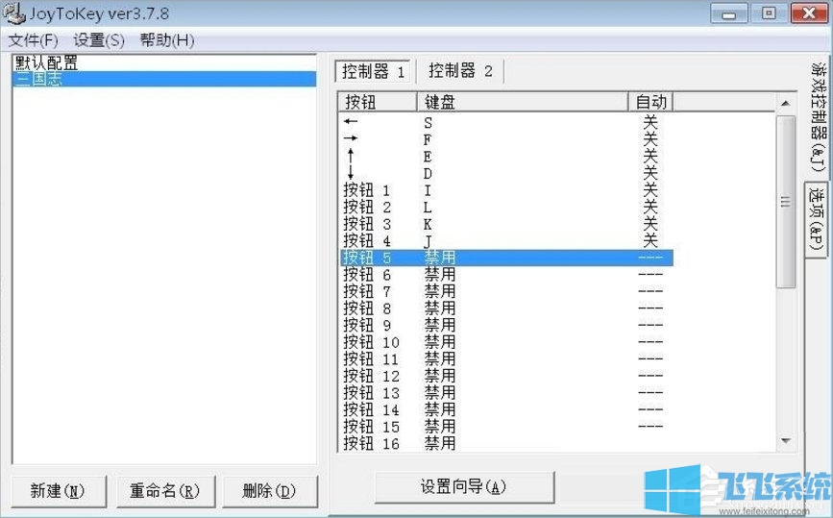Viewport: 833px width, 518px height.
Task: Click the 键盘 column header
Action: (523, 102)
